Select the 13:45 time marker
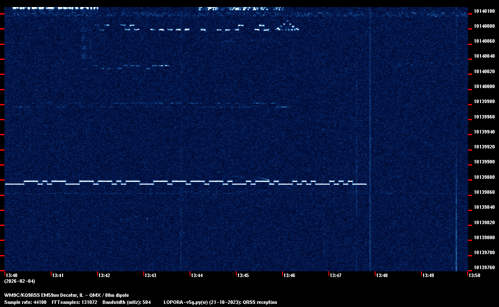 point(243,275)
